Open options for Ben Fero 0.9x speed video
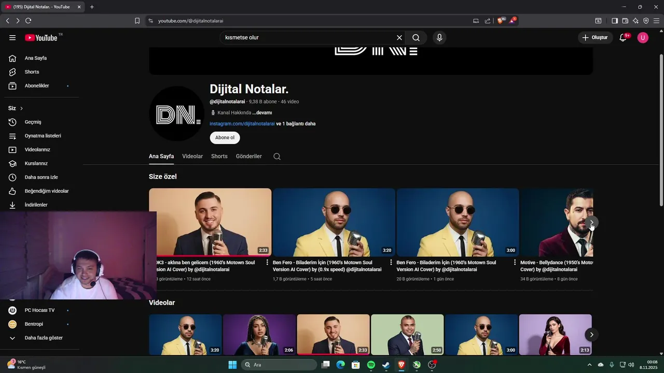Image resolution: width=664 pixels, height=373 pixels. click(391, 263)
